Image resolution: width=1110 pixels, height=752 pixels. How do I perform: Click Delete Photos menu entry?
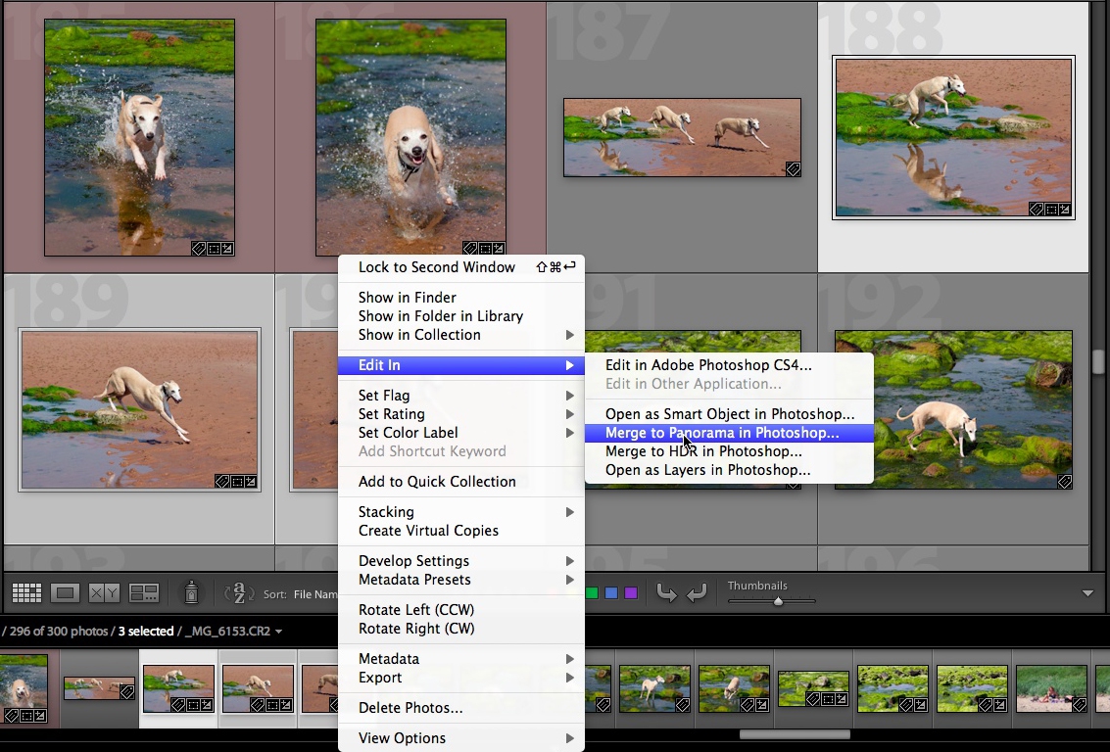click(410, 708)
